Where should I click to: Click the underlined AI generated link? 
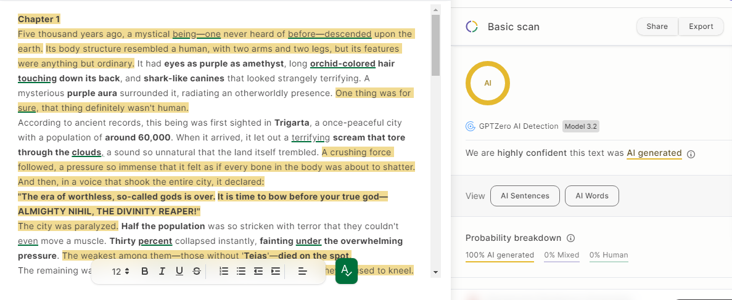pyautogui.click(x=654, y=153)
